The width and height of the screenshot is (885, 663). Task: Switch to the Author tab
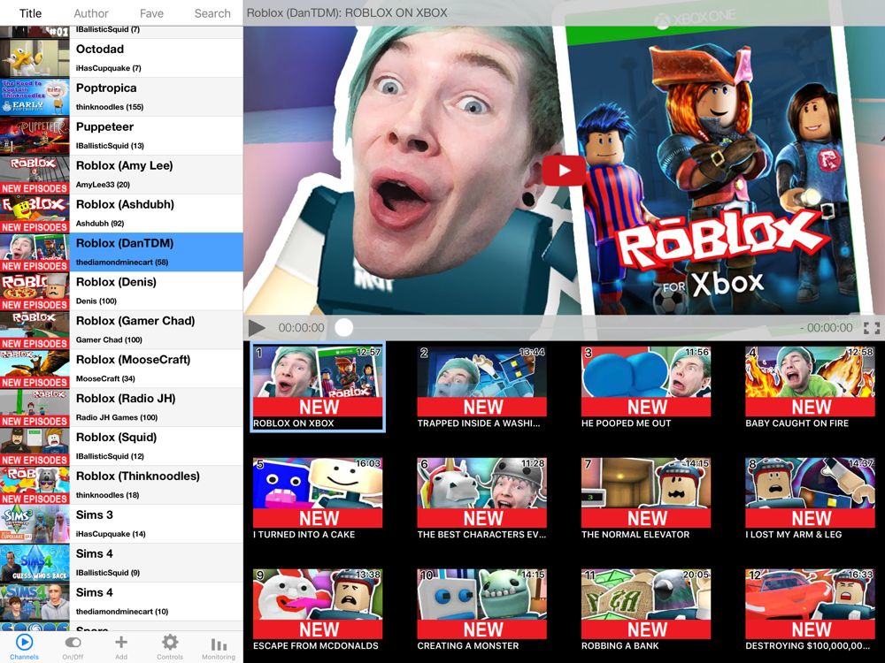[91, 13]
